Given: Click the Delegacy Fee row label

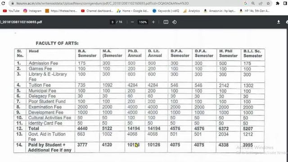Looking at the screenshot, I should click(42, 96).
